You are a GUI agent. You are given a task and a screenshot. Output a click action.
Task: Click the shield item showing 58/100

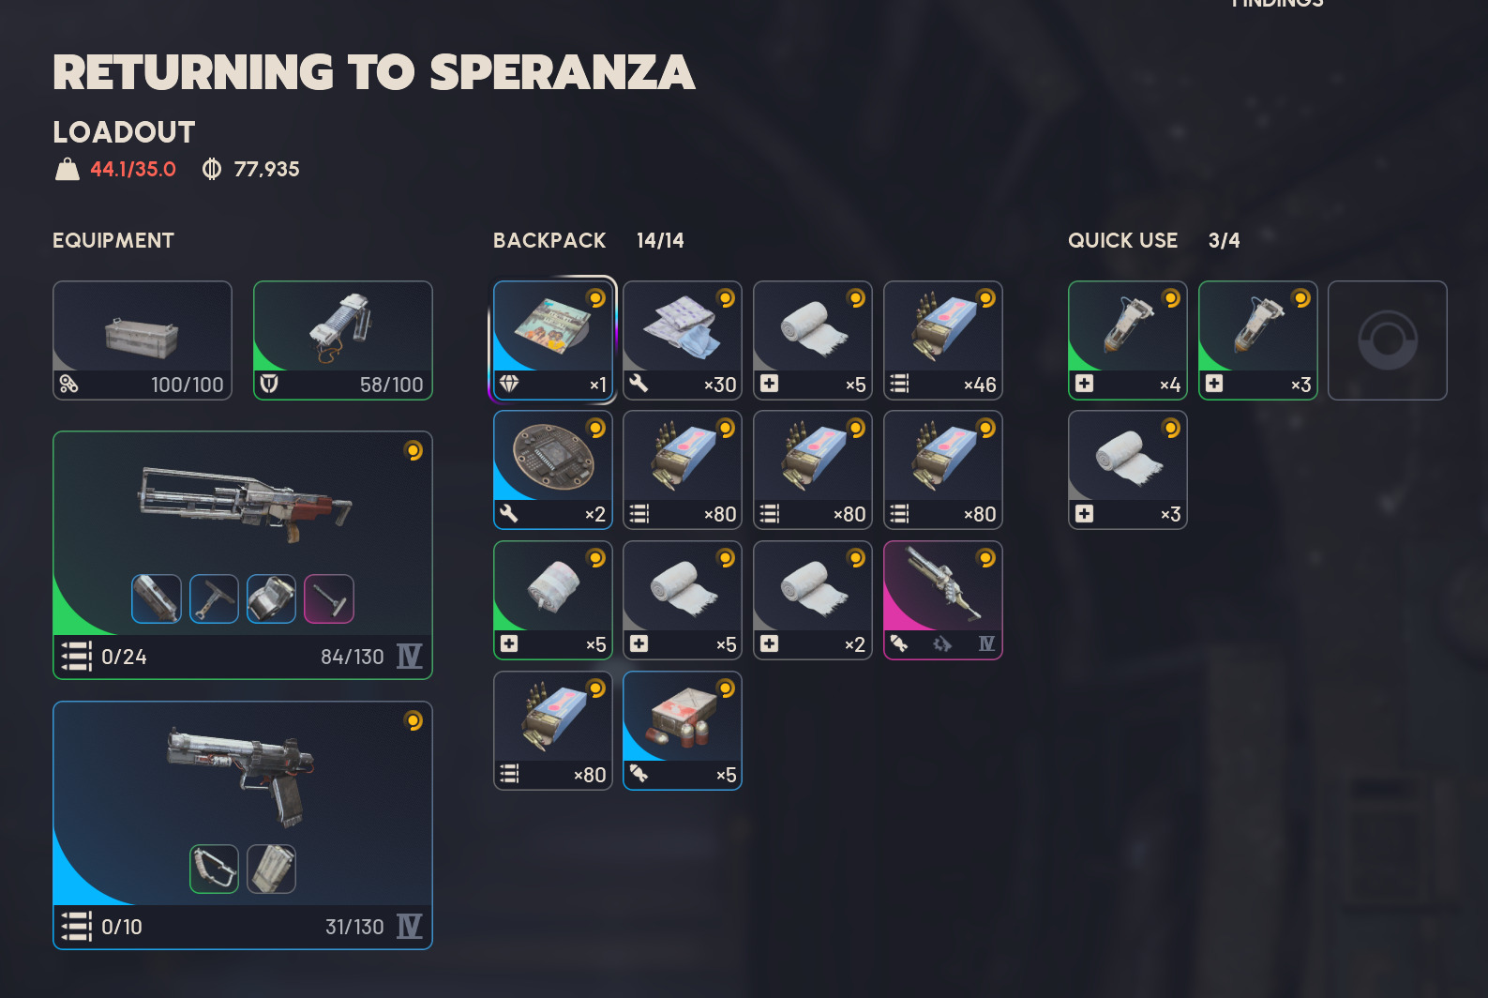tap(343, 340)
